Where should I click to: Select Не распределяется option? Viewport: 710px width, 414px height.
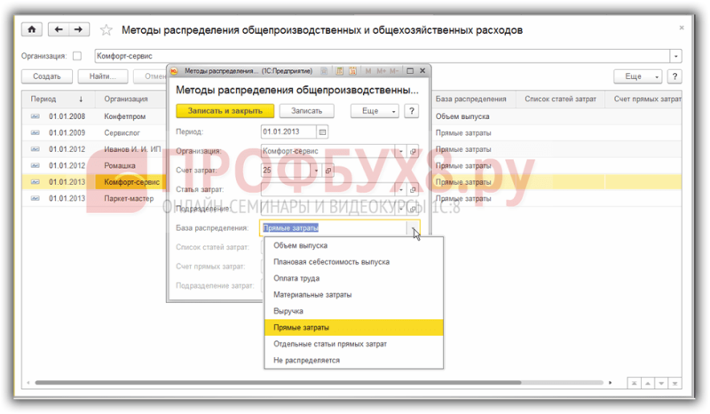click(353, 360)
